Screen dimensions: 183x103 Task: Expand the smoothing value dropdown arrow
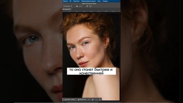point(75,6)
